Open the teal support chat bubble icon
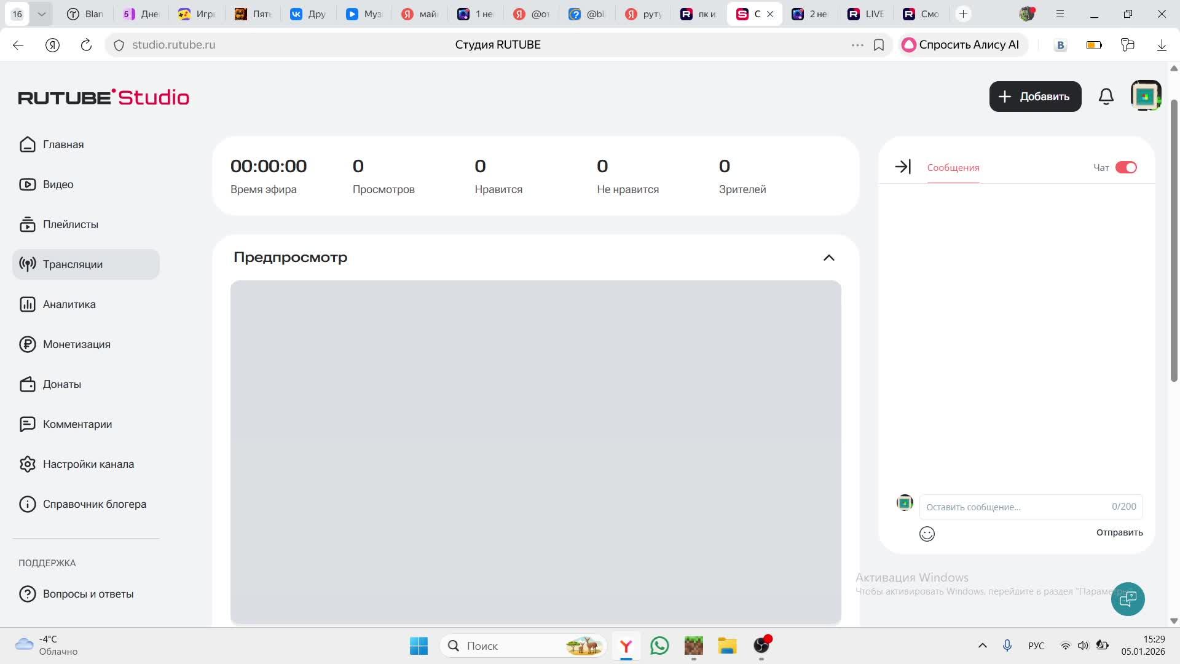The image size is (1180, 664). click(1127, 598)
